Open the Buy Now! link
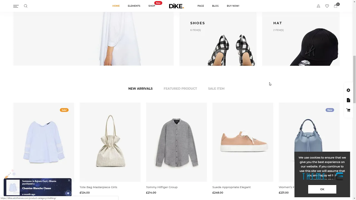The image size is (356, 200). click(233, 6)
